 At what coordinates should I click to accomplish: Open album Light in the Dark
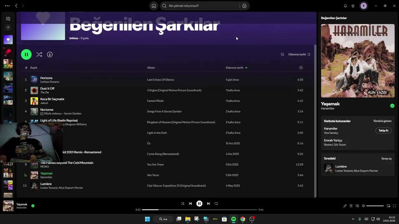click(x=157, y=133)
